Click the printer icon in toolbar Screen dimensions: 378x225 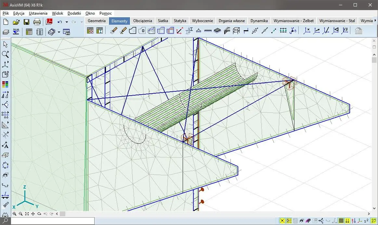click(37, 22)
